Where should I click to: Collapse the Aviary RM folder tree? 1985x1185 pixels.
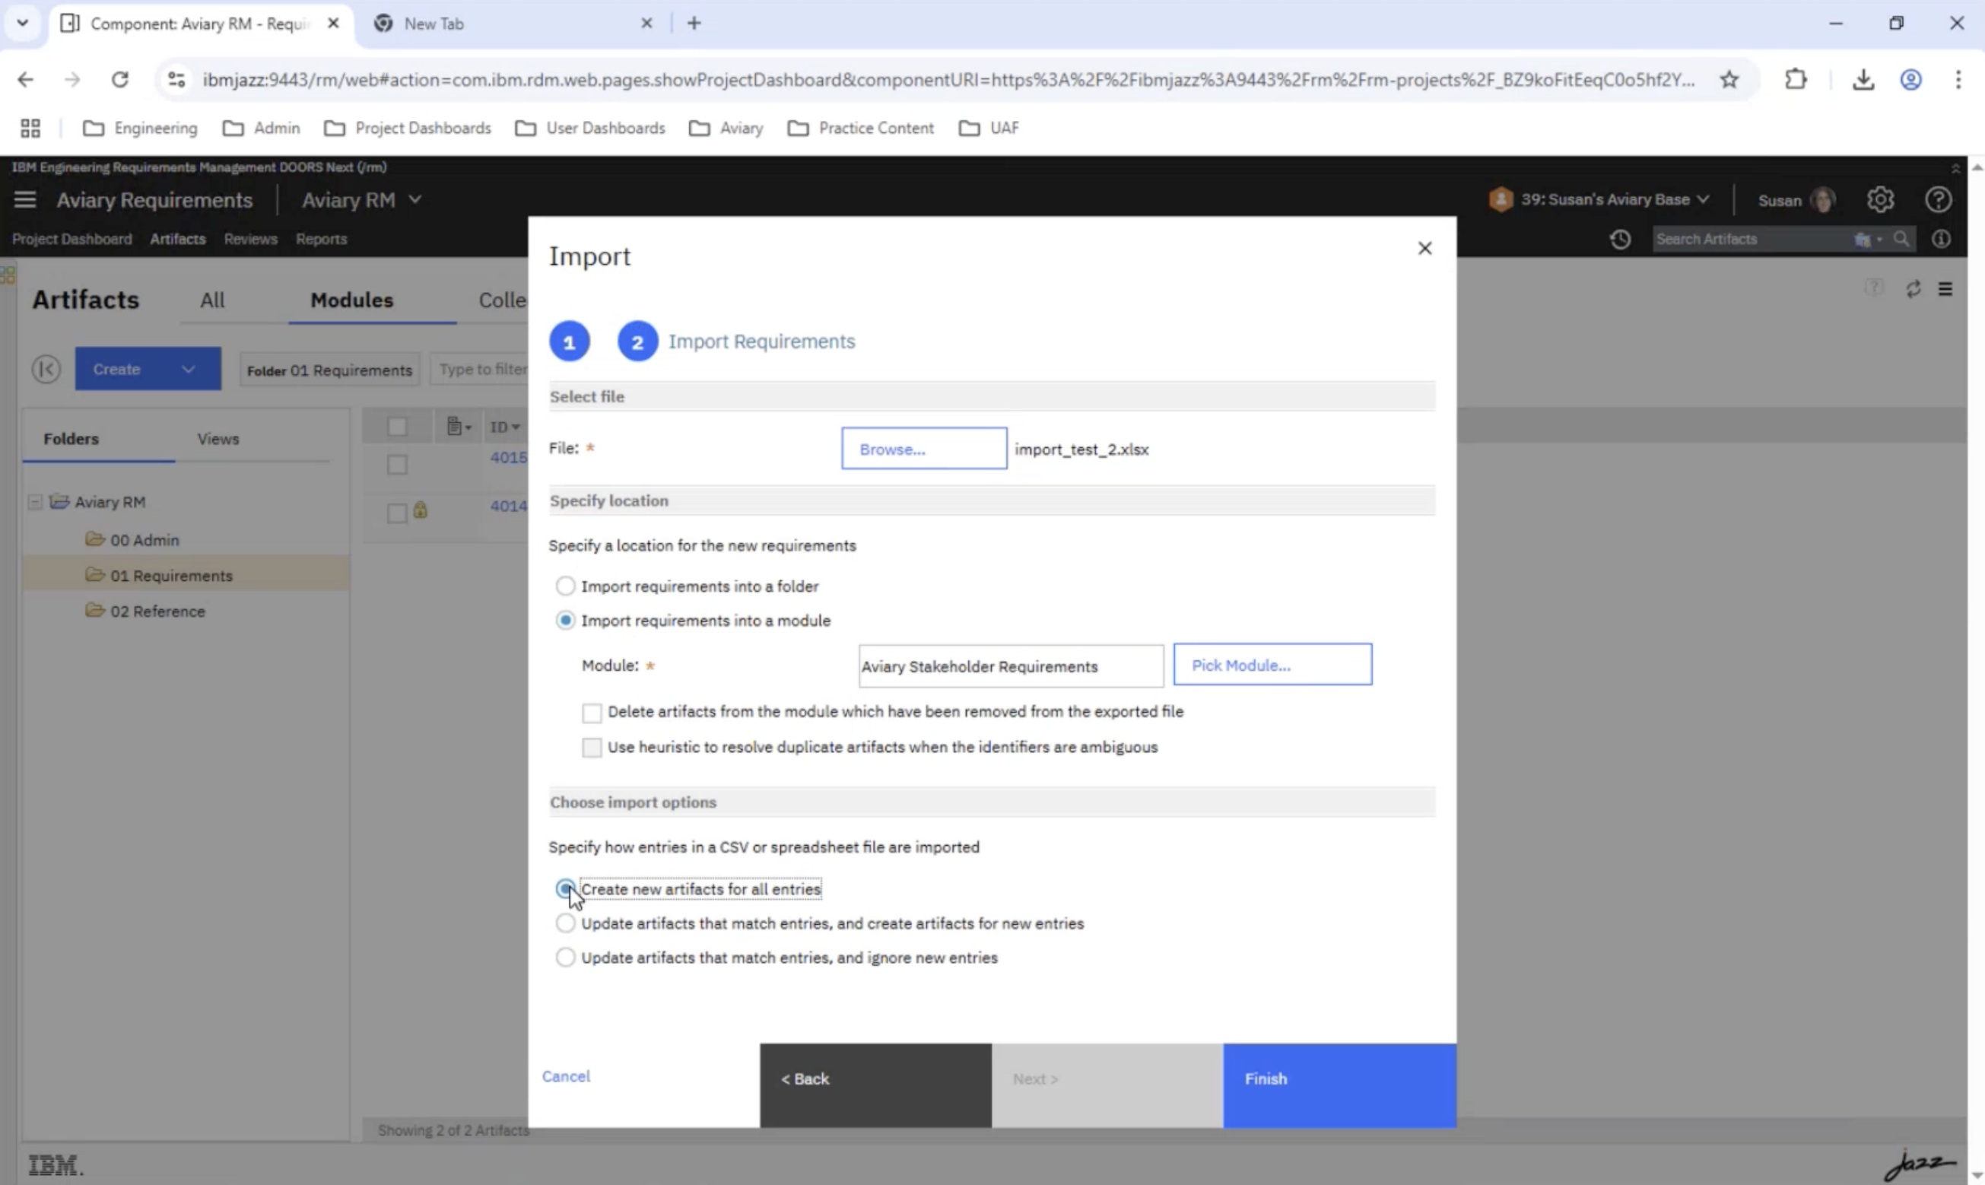pos(35,502)
